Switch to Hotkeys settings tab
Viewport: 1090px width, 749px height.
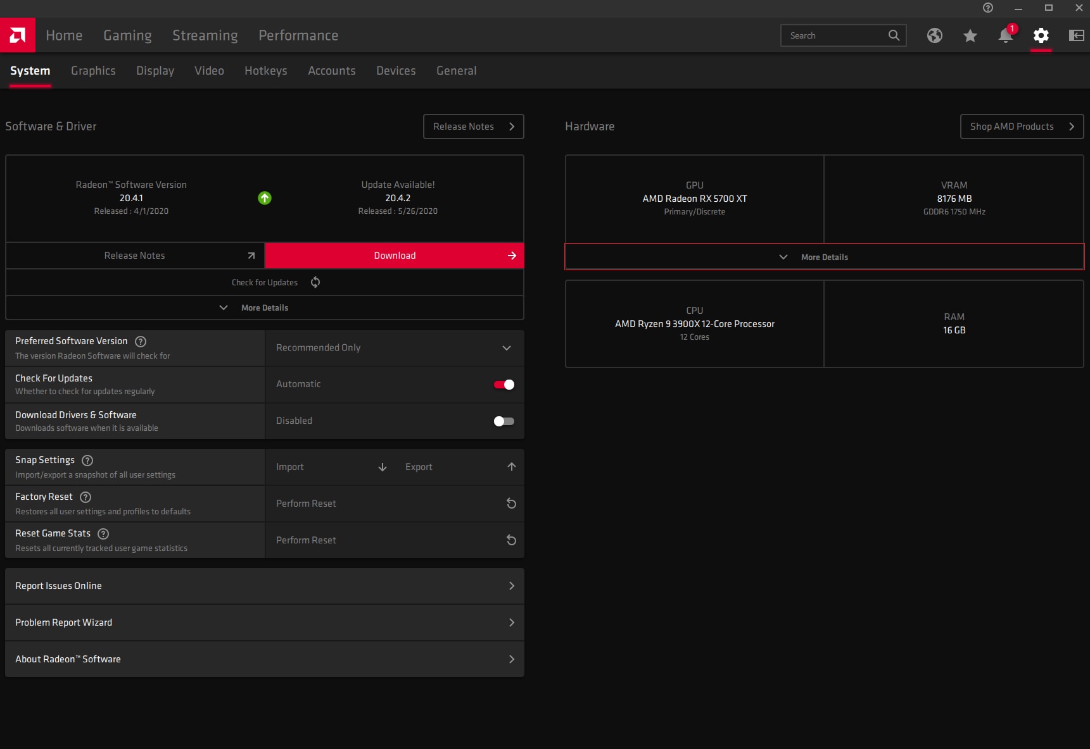coord(266,71)
